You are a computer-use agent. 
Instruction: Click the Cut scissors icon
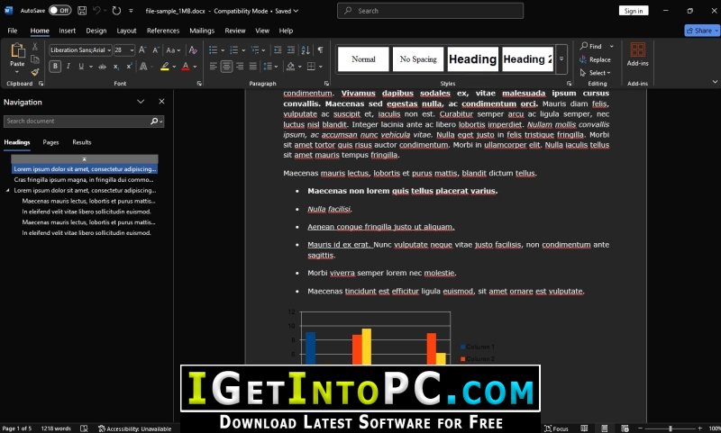[34, 47]
